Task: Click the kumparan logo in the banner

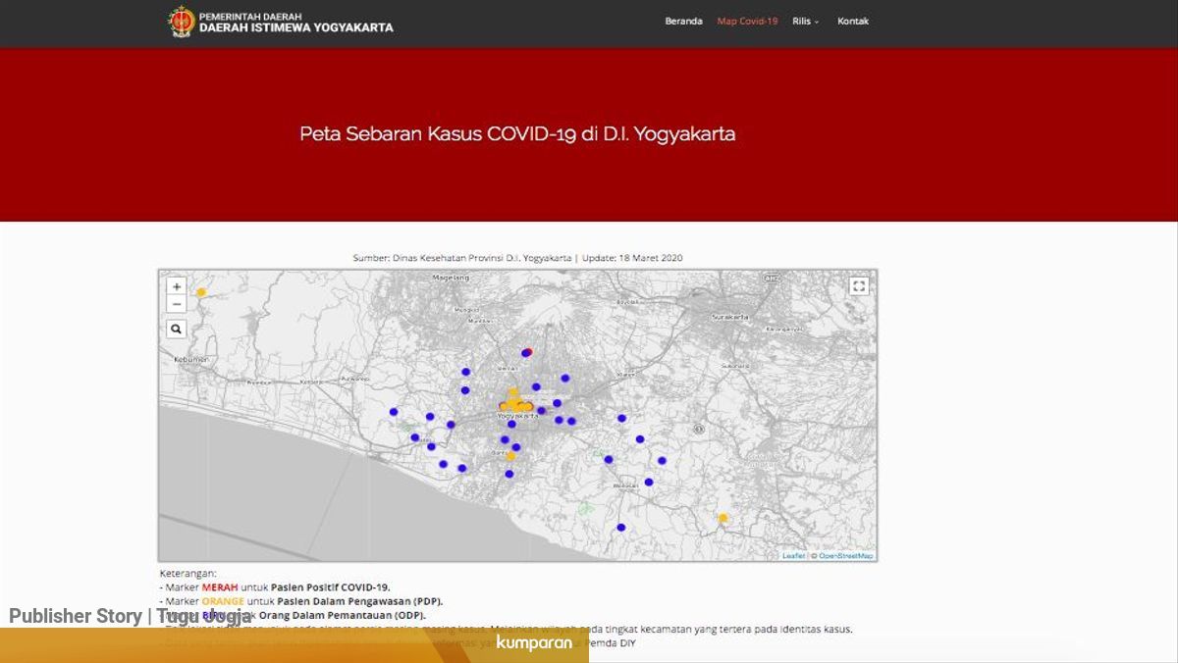Action: (534, 643)
